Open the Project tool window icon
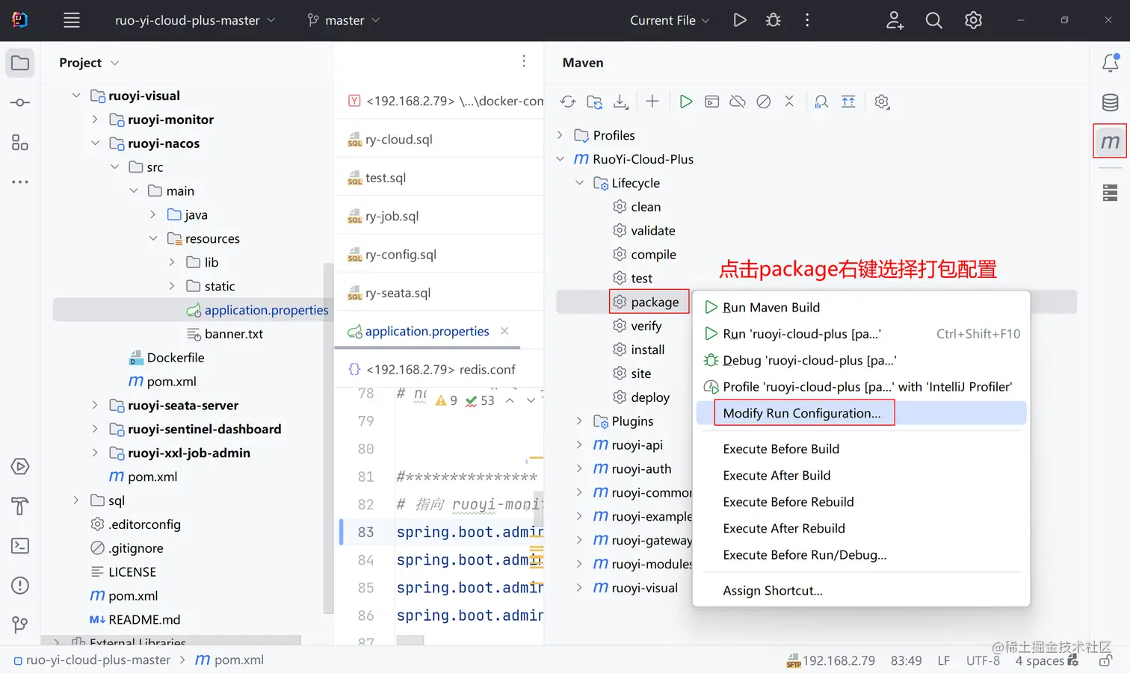This screenshot has height=673, width=1130. coord(20,63)
